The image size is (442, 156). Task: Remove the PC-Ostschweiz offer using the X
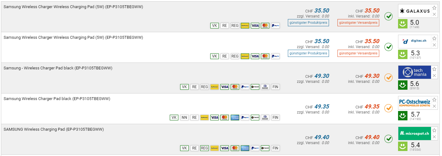434,106
